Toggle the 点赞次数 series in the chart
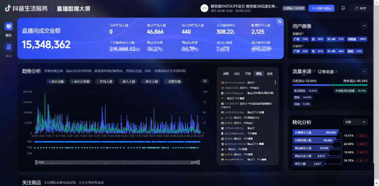379x186 pixels. (x=174, y=82)
